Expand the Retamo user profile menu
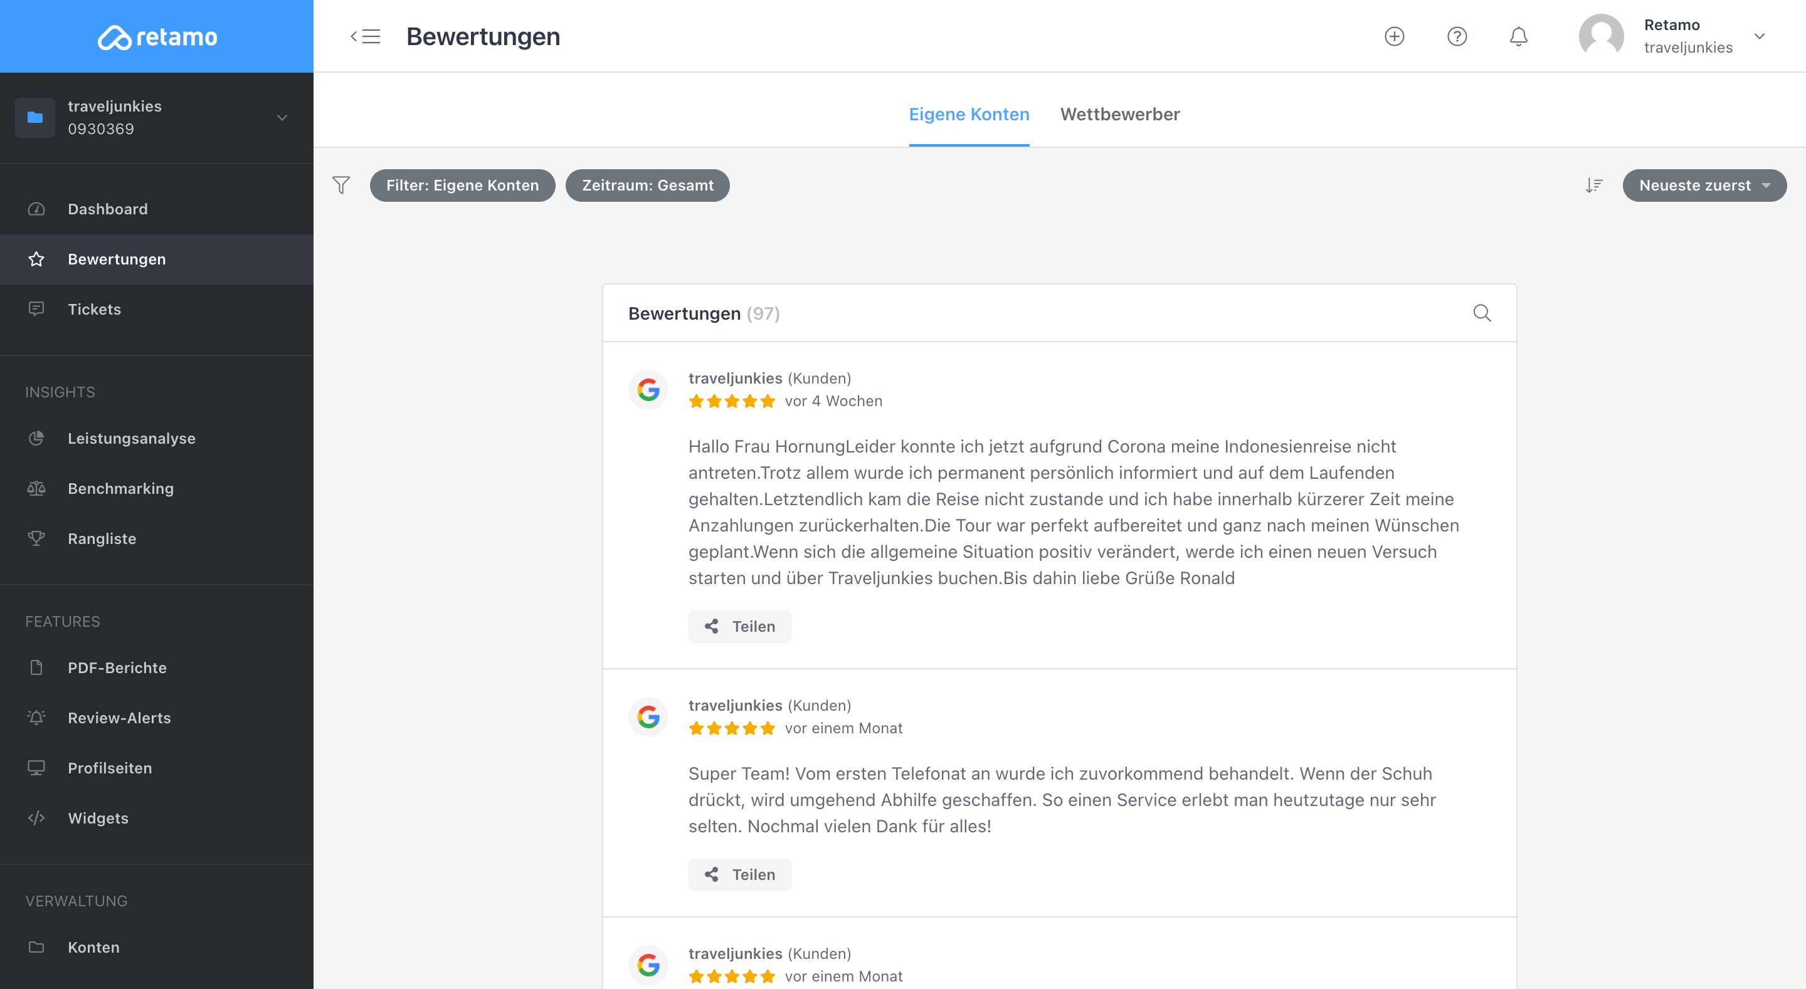This screenshot has width=1806, height=989. click(x=1759, y=36)
